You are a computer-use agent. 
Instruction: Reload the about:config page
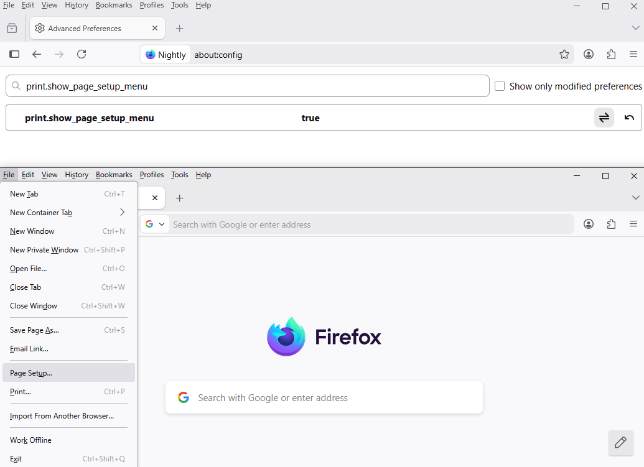point(82,54)
